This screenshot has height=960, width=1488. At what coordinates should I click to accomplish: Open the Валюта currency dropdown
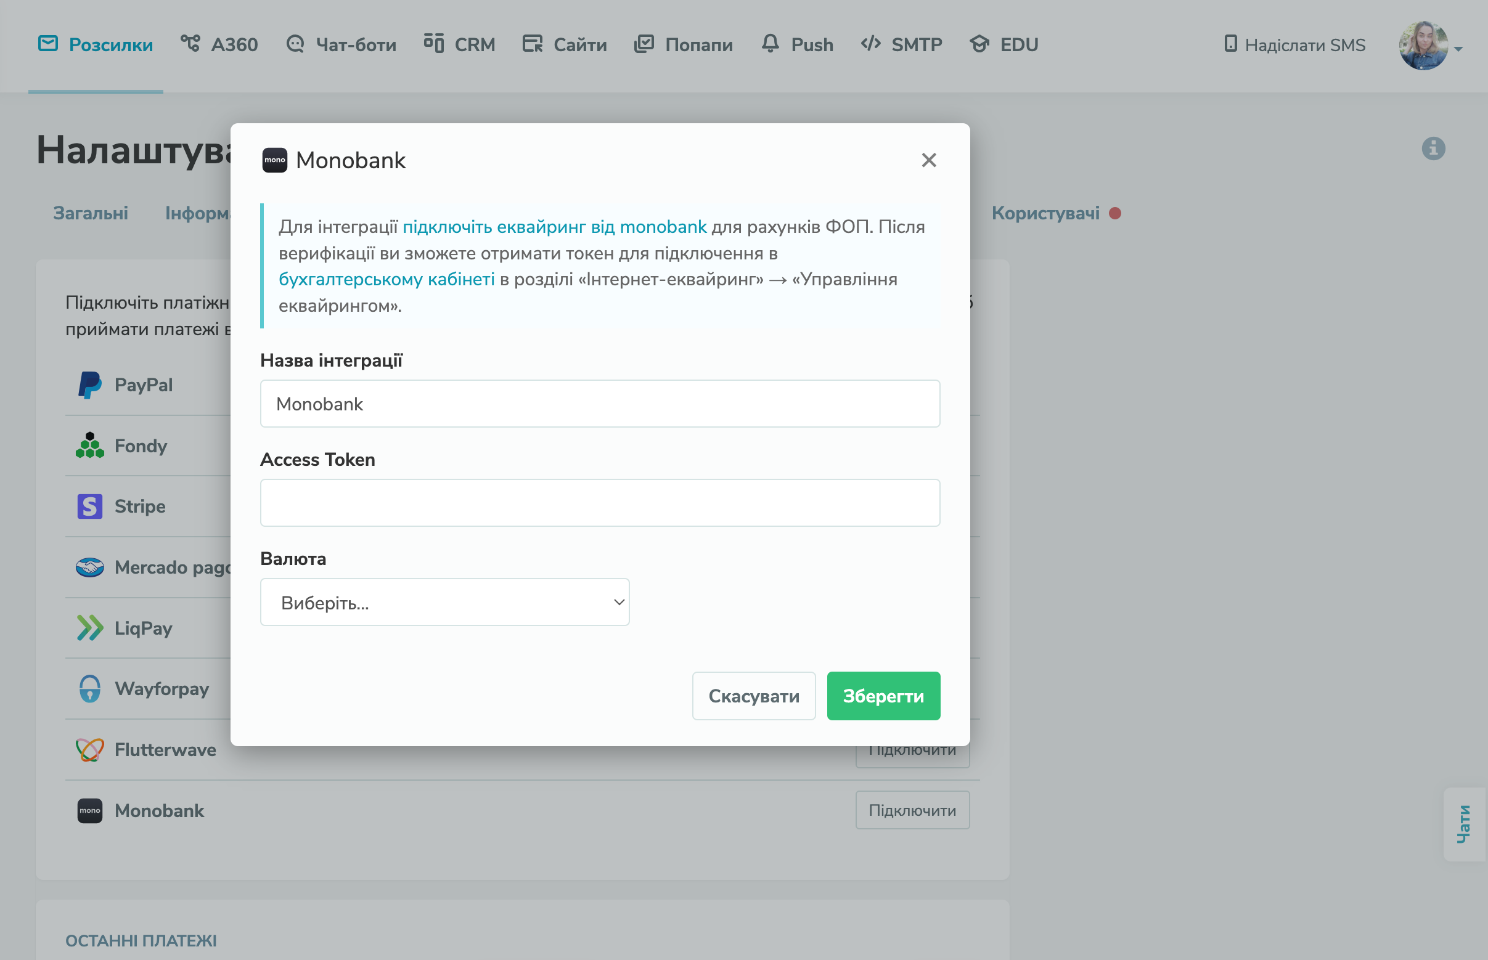tap(444, 602)
